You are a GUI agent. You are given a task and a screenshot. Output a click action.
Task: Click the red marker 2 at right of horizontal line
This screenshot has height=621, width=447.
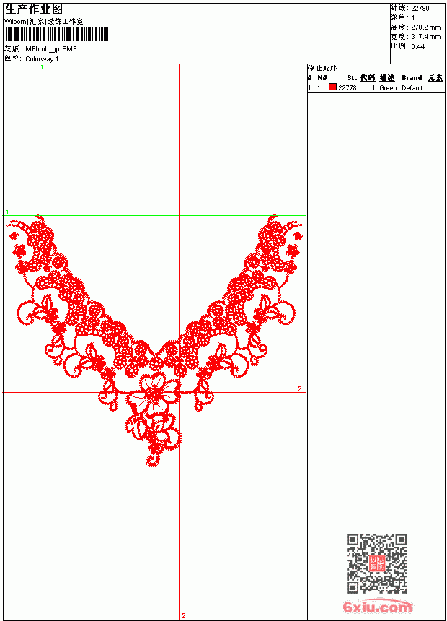click(x=300, y=389)
